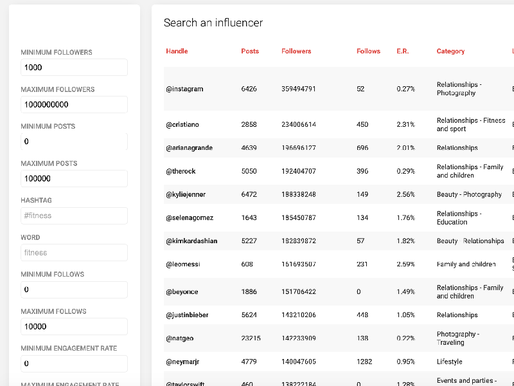Screen dimensions: 514x386
Task: Select @cristiano's follower count 234006614
Action: (299, 125)
